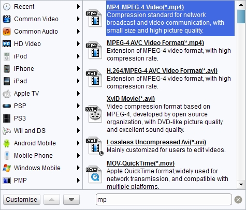Click the Mobile Phone icon
The width and height of the screenshot is (246, 210).
pos(7,156)
